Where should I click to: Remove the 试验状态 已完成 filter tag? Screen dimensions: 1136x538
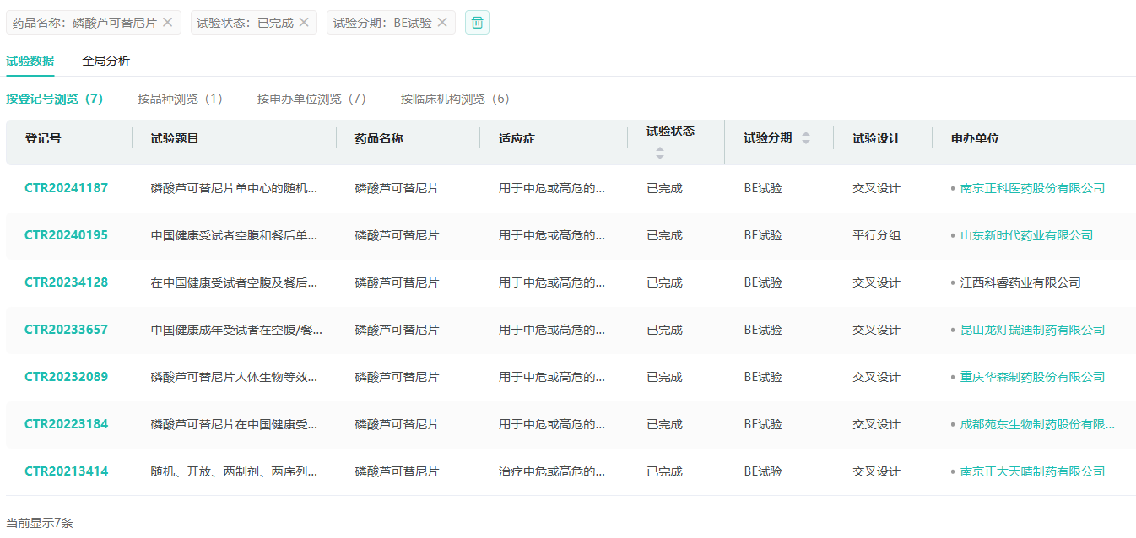[x=304, y=23]
